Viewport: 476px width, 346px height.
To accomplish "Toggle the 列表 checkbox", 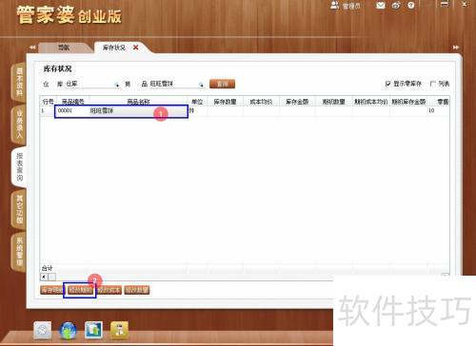I will 432,84.
